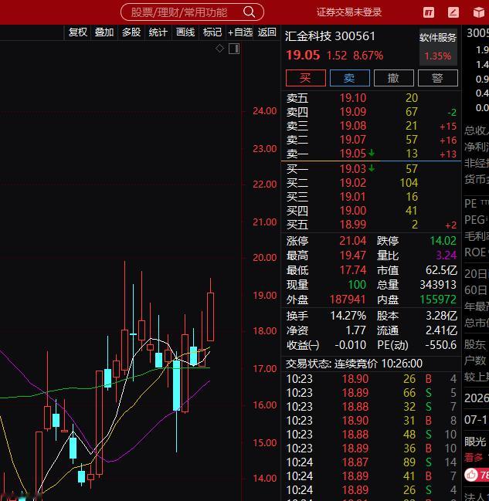Image resolution: width=489 pixels, height=501 pixels.
Task: Select 买五 price 18.99
Action: tap(353, 225)
